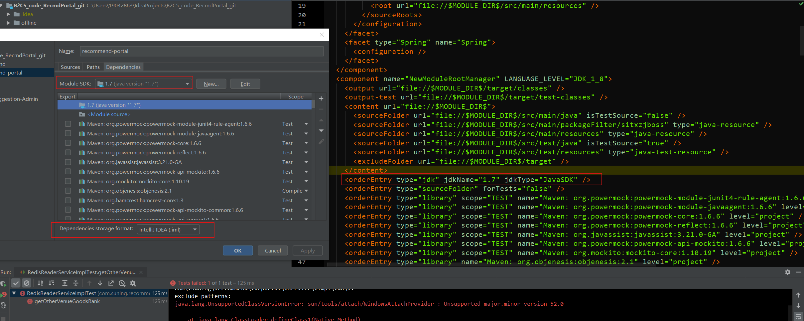Select the B2C5_code_RecmdPortal_git project root
804x321 pixels.
pyautogui.click(x=49, y=5)
